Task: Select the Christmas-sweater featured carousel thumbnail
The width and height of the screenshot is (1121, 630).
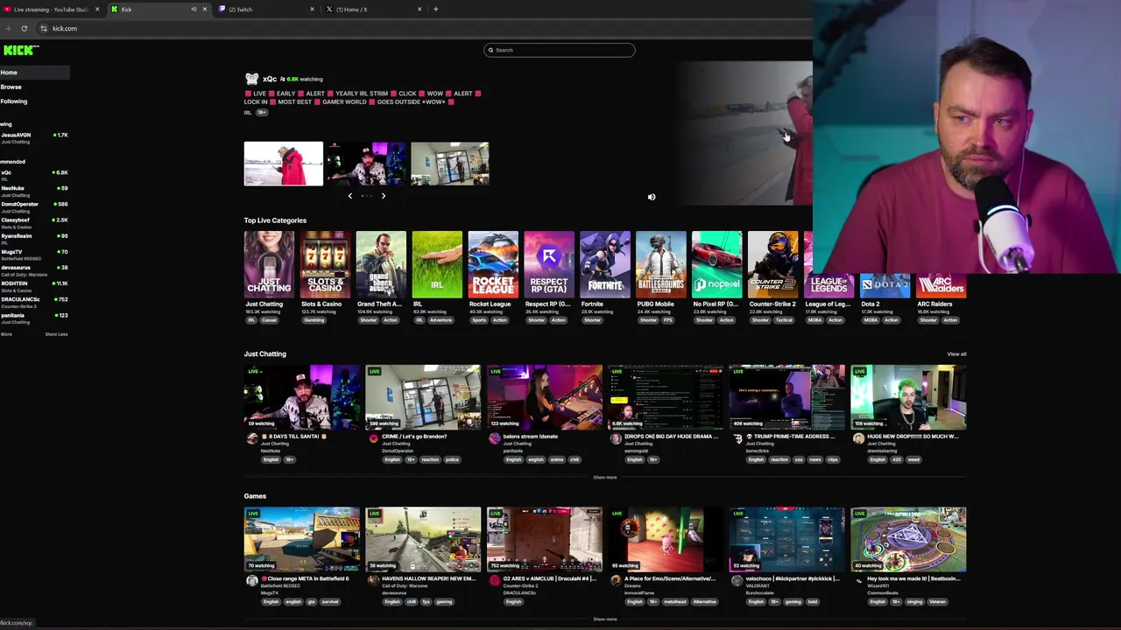Action: coord(367,164)
